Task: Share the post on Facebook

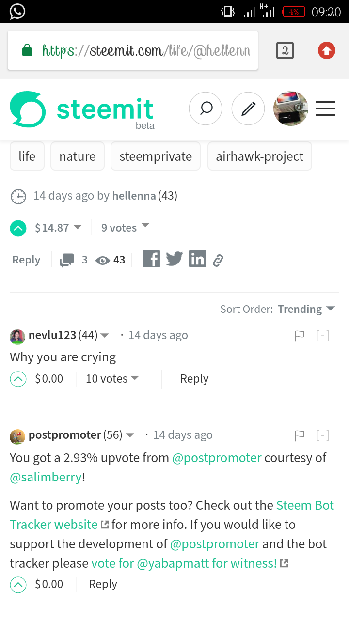Action: click(151, 259)
